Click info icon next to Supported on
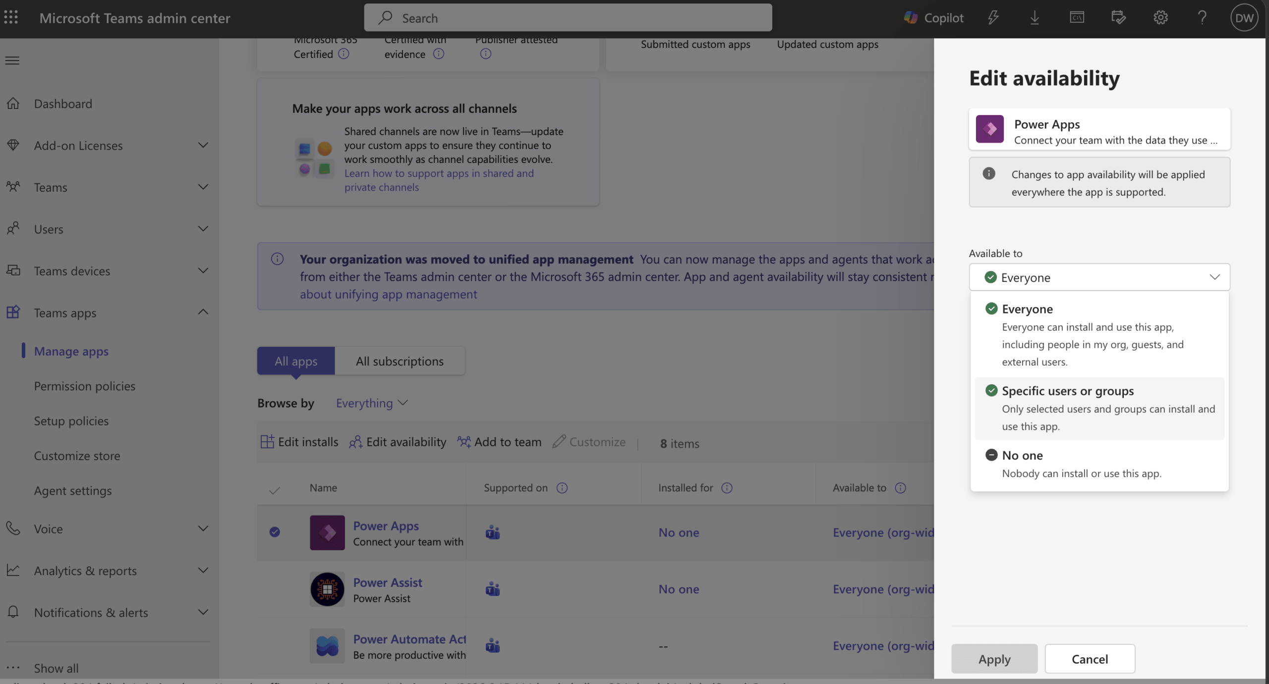The height and width of the screenshot is (684, 1269). click(562, 488)
